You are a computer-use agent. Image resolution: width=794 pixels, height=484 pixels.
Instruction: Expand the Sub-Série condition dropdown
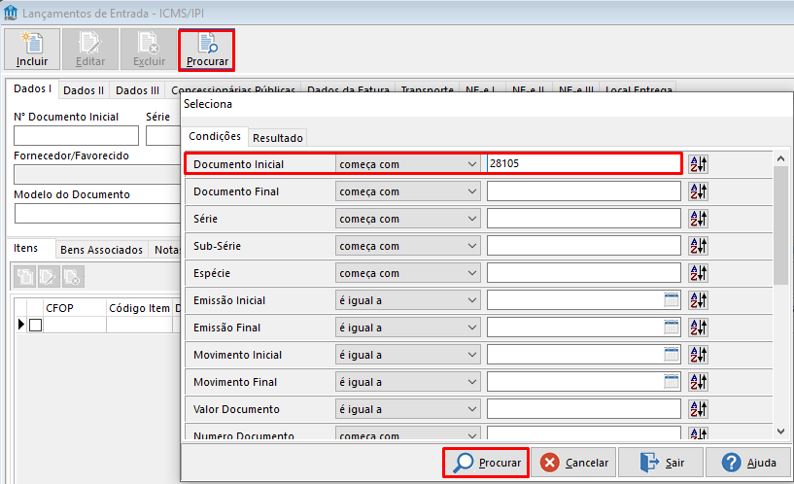tap(472, 246)
